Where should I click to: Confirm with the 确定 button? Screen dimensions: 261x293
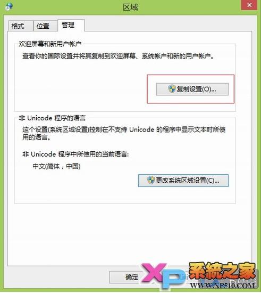coord(127,277)
